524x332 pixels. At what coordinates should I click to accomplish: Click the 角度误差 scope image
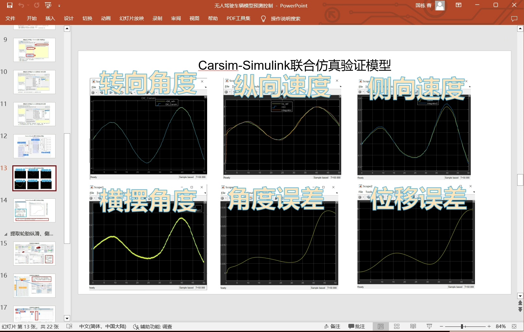(x=279, y=237)
